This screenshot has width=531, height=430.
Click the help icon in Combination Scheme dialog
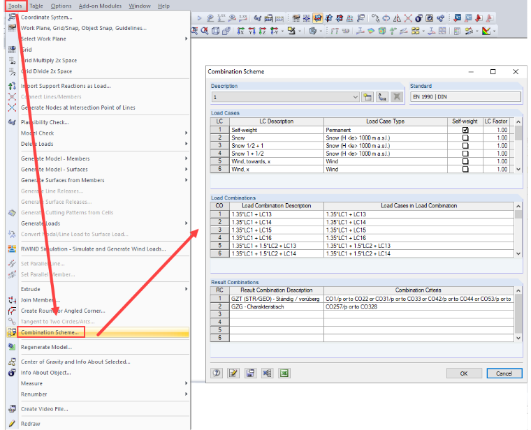(217, 373)
